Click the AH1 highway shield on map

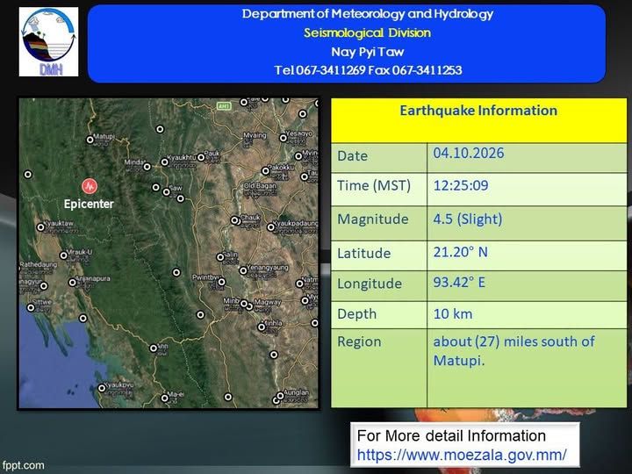point(224,106)
